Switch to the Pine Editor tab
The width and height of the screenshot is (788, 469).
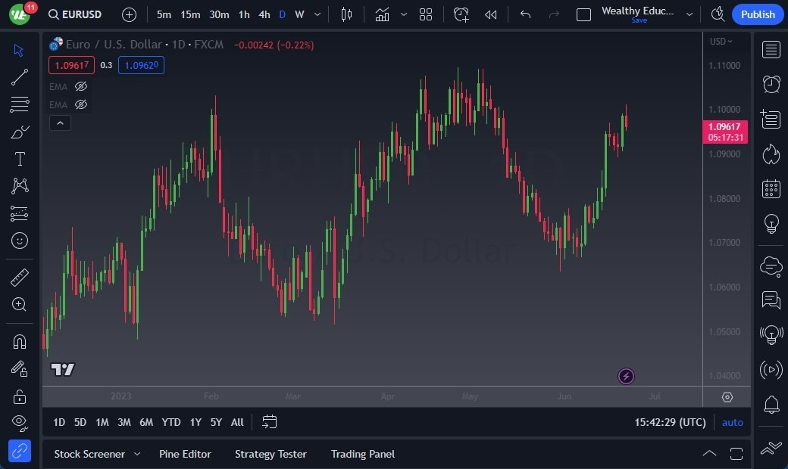(x=186, y=454)
